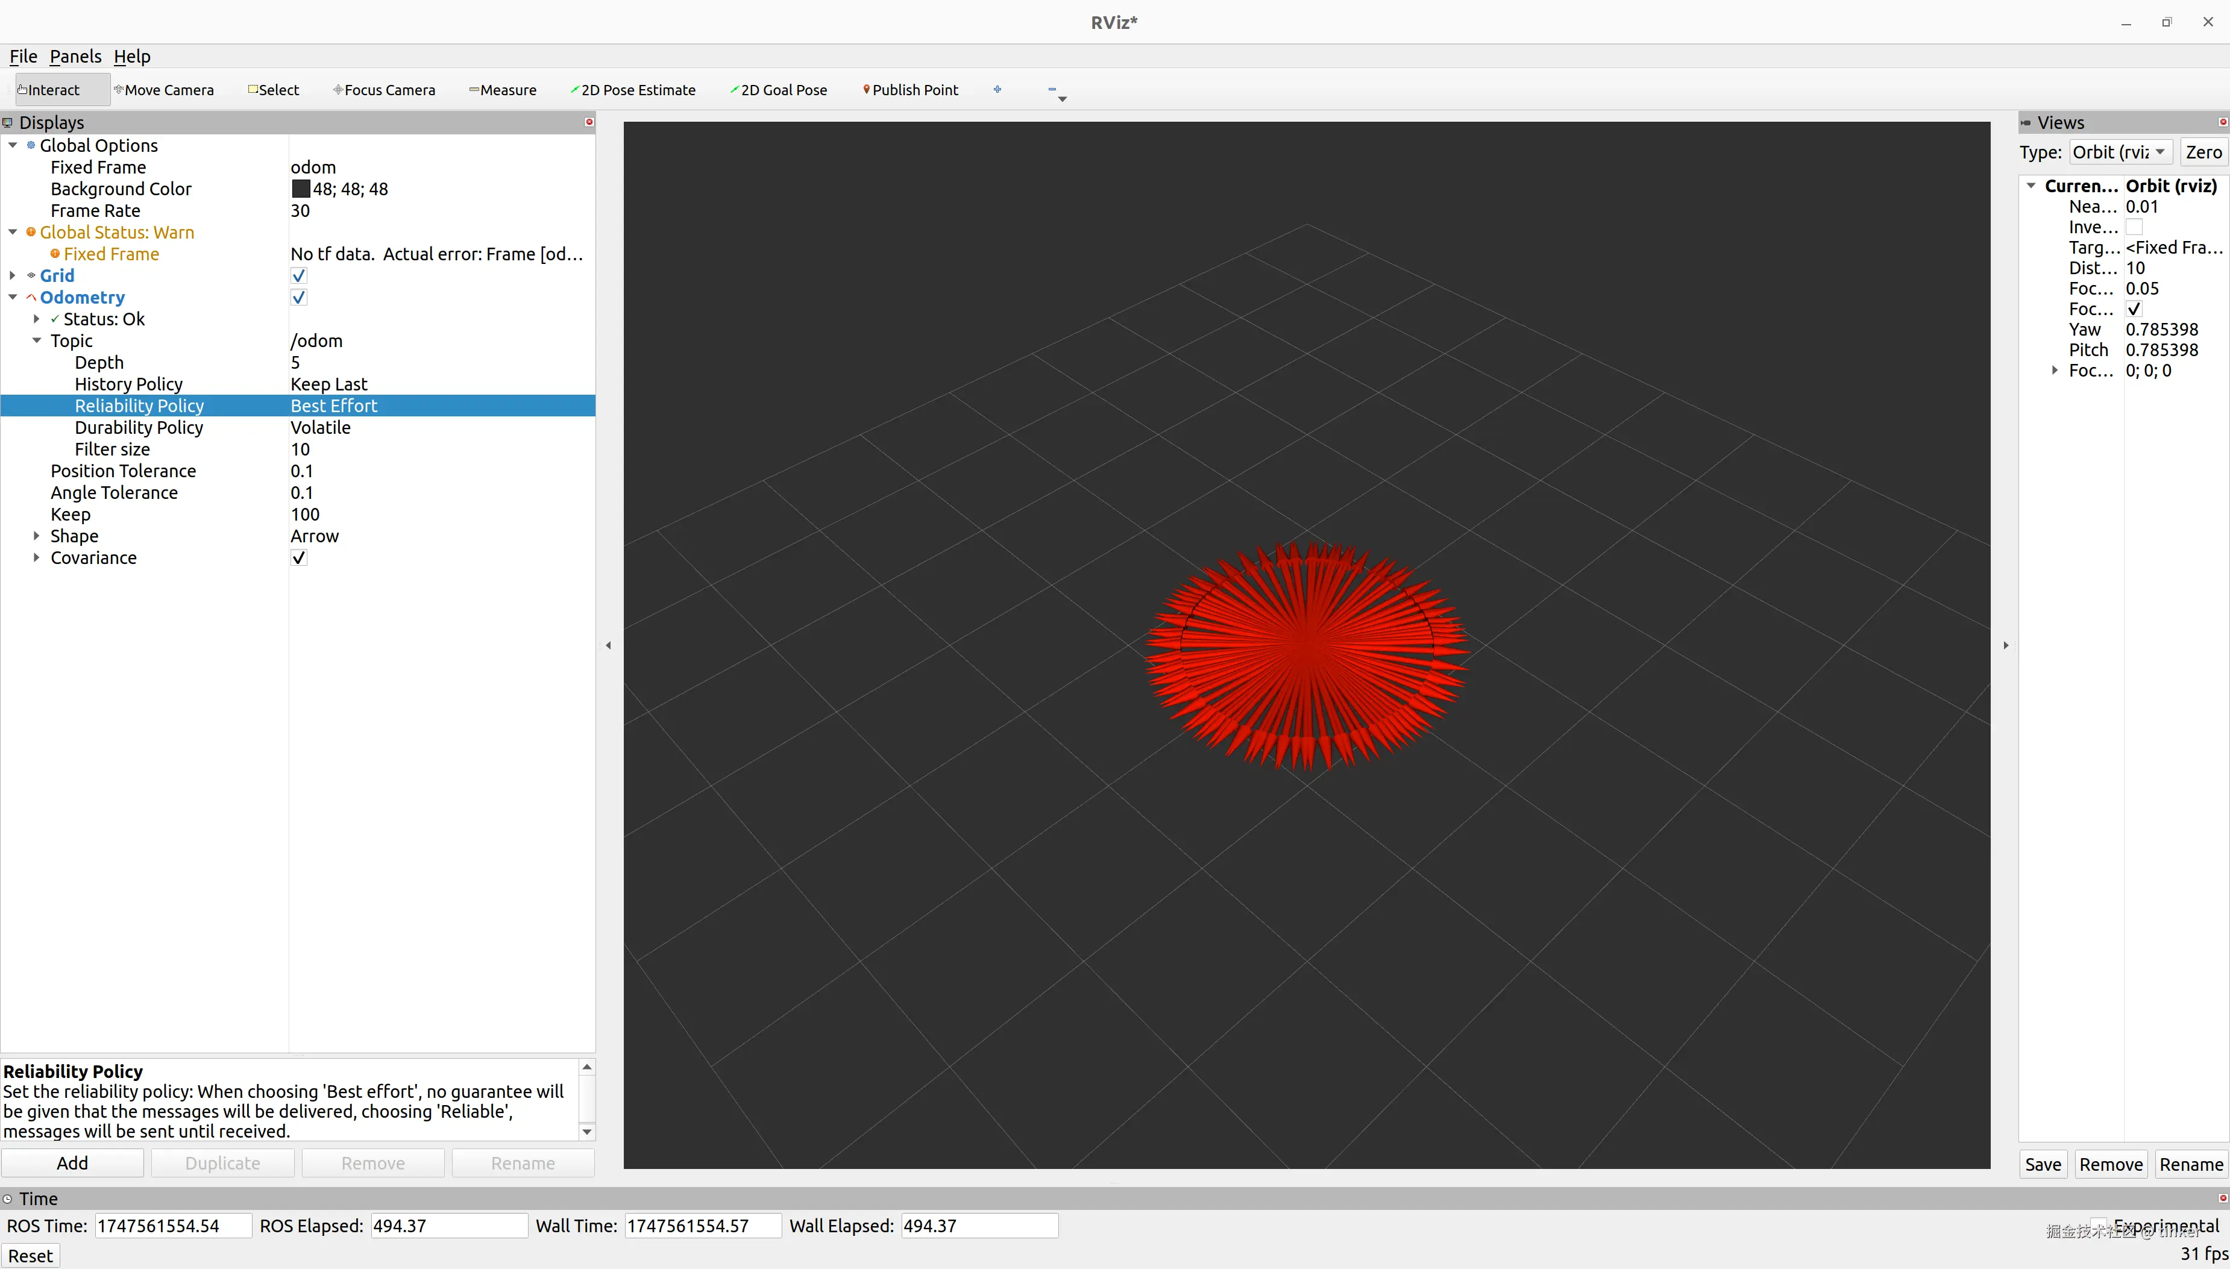The height and width of the screenshot is (1269, 2230).
Task: Disable the Grid display checkbox
Action: click(299, 275)
